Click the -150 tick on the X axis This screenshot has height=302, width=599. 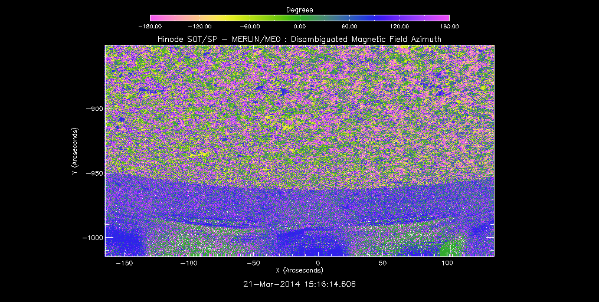122,262
